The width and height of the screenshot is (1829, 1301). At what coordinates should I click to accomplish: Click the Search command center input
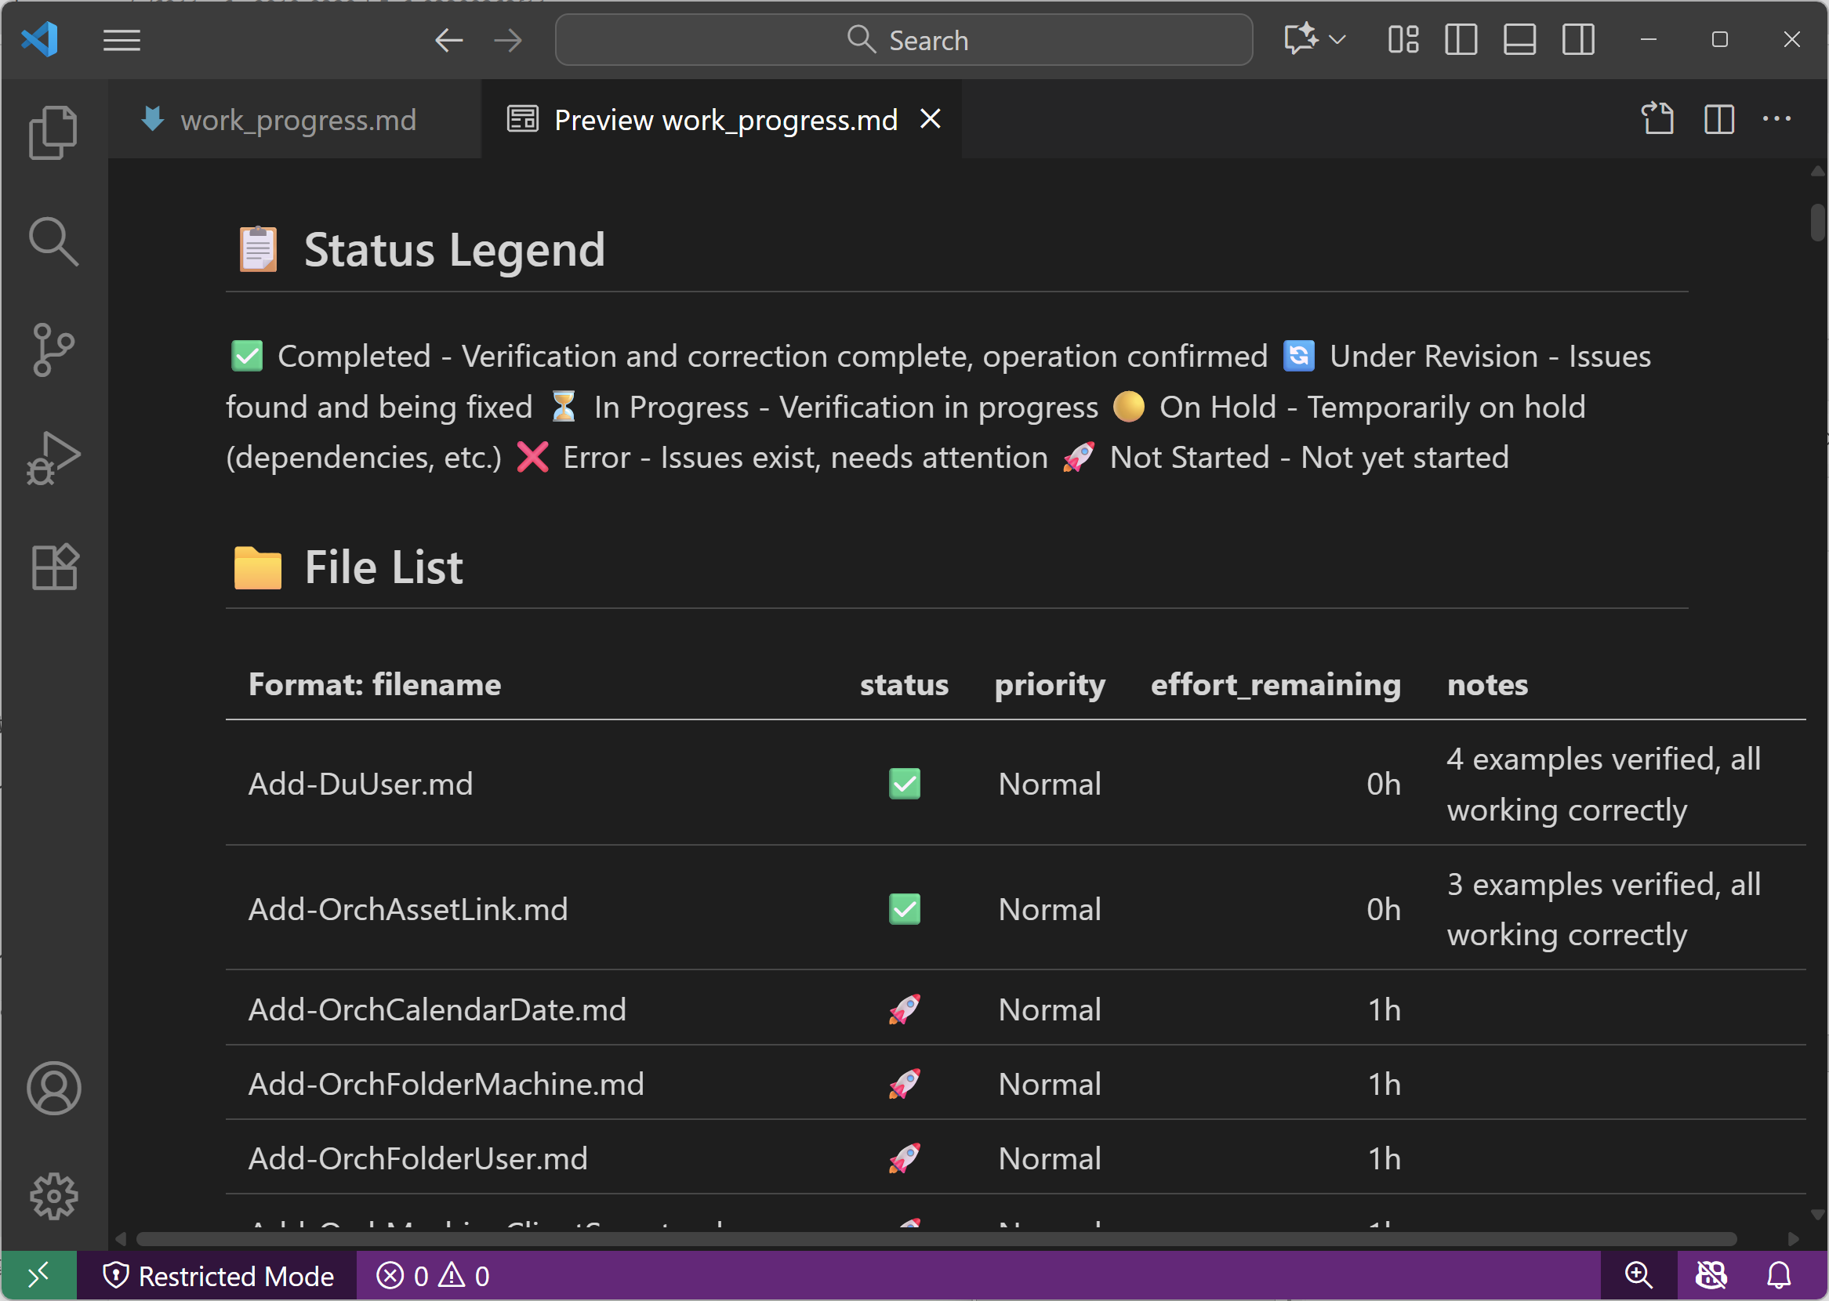(x=904, y=39)
